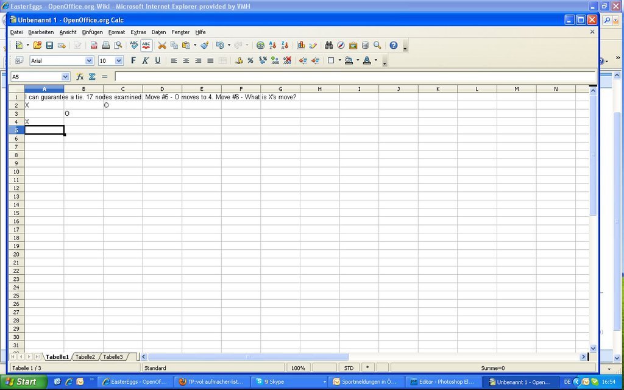Click the formula input line
Screen dimensions: 624x390
point(353,77)
